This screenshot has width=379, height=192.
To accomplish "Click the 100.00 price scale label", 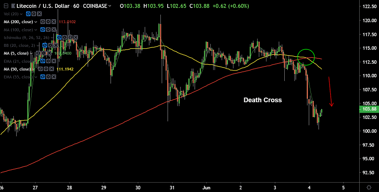I will (x=369, y=131).
